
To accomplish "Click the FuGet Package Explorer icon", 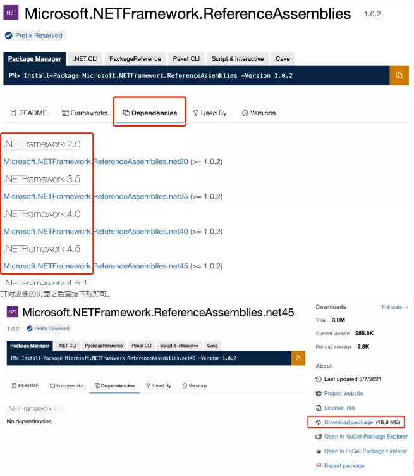I will click(319, 451).
